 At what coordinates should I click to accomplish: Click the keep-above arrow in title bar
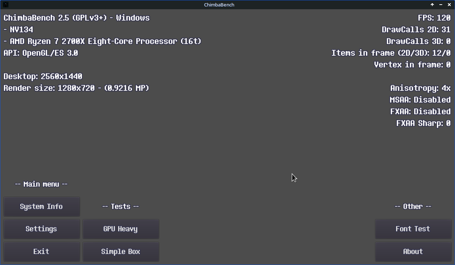tap(432, 5)
